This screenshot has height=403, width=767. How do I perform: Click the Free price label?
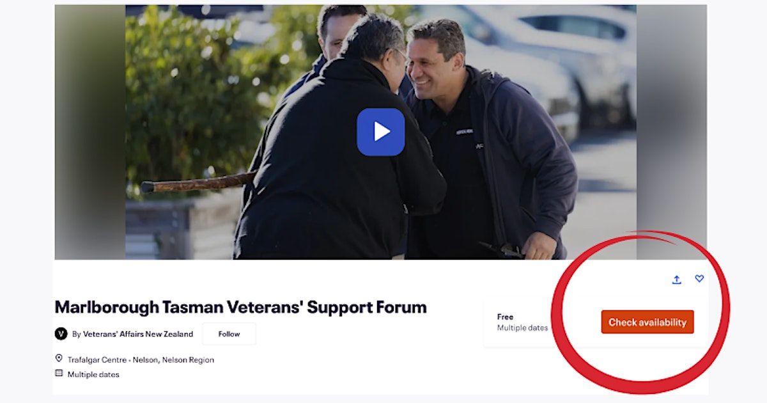click(x=505, y=317)
